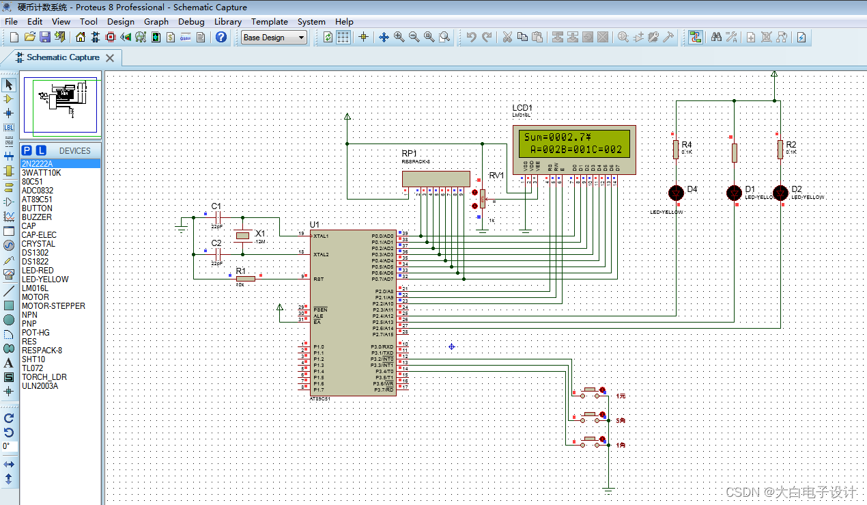Open the File menu
Image resolution: width=867 pixels, height=505 pixels.
click(11, 21)
